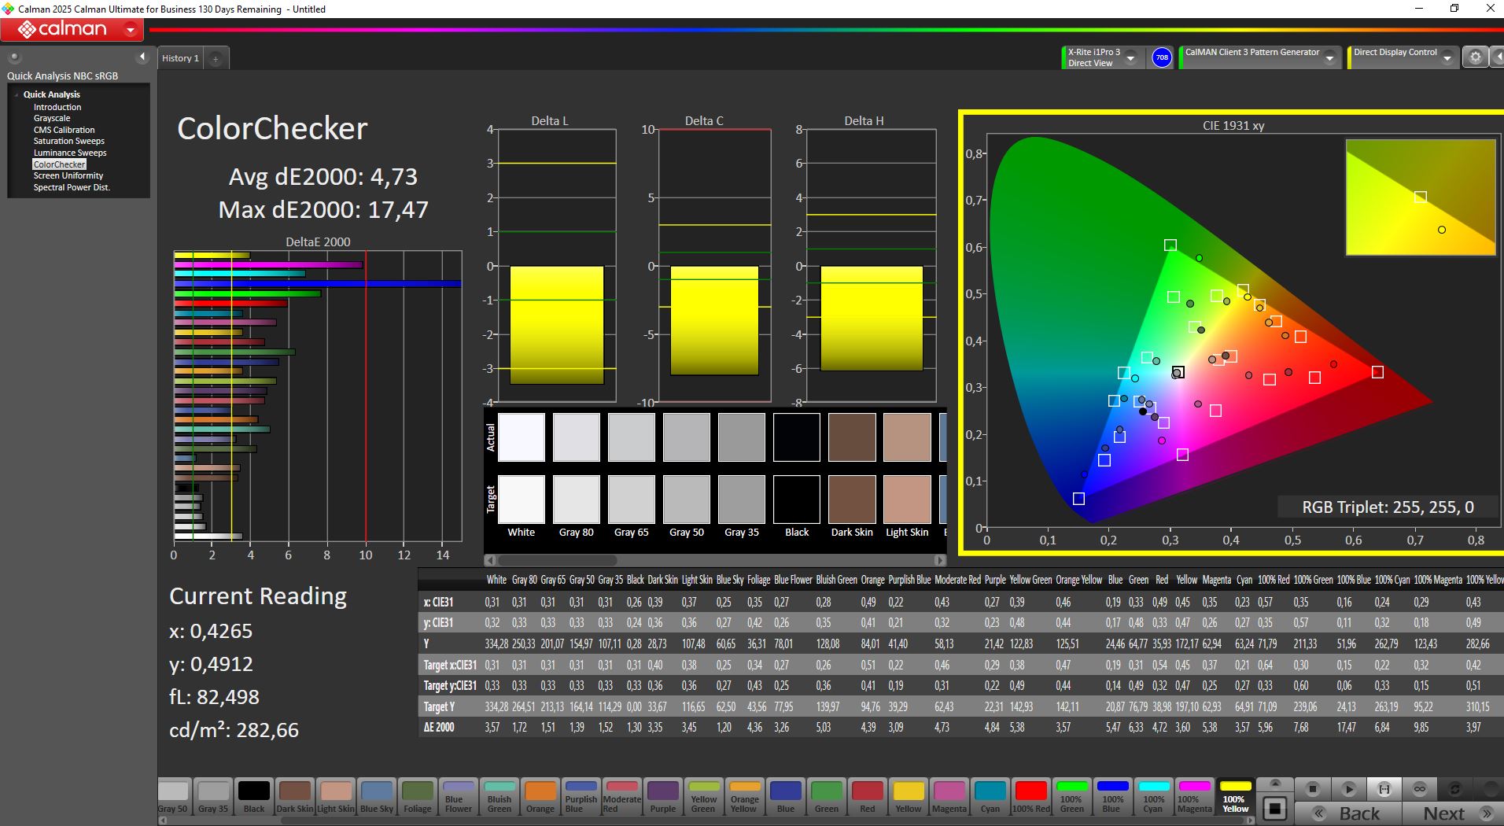Viewport: 1504px width, 826px height.
Task: Select the History 1 tab
Action: [x=180, y=58]
